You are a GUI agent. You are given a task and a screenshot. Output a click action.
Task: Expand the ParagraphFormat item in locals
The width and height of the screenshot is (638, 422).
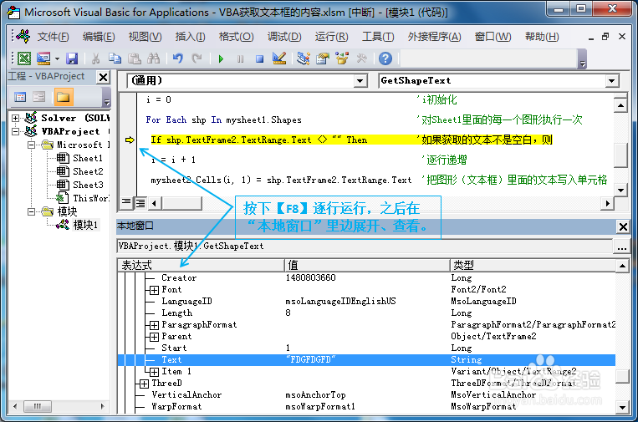[x=154, y=325]
